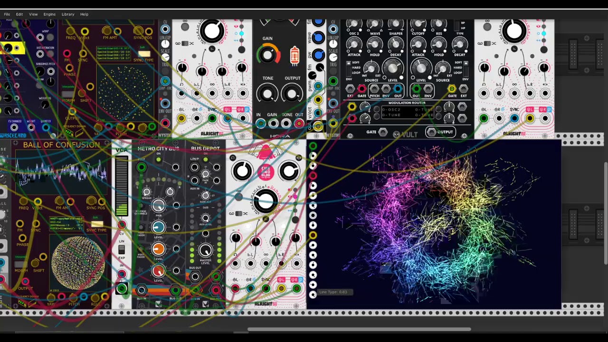
Task: Open the Library menu
Action: point(68,14)
